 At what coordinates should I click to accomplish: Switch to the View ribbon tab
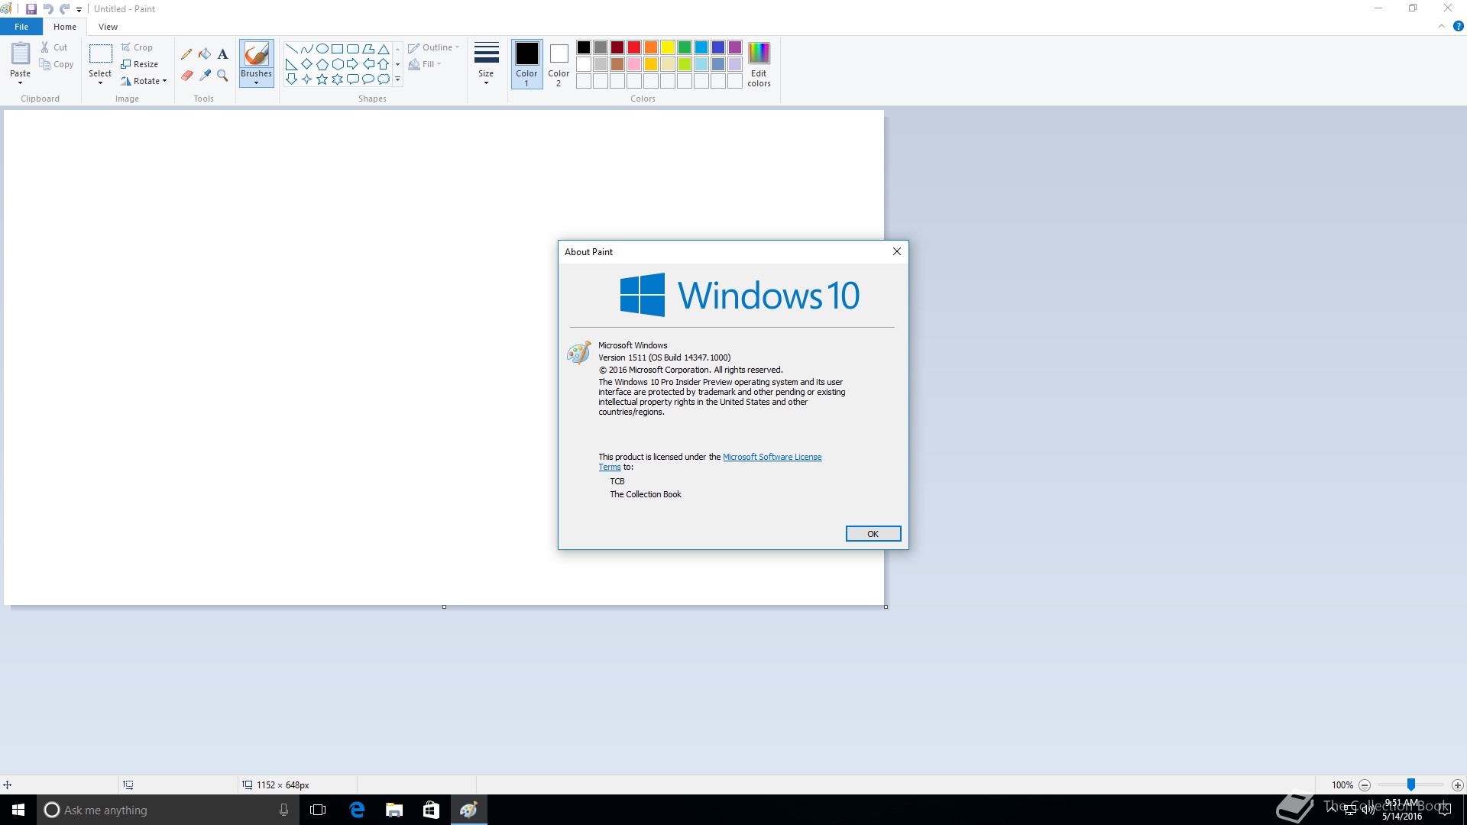[x=108, y=27]
